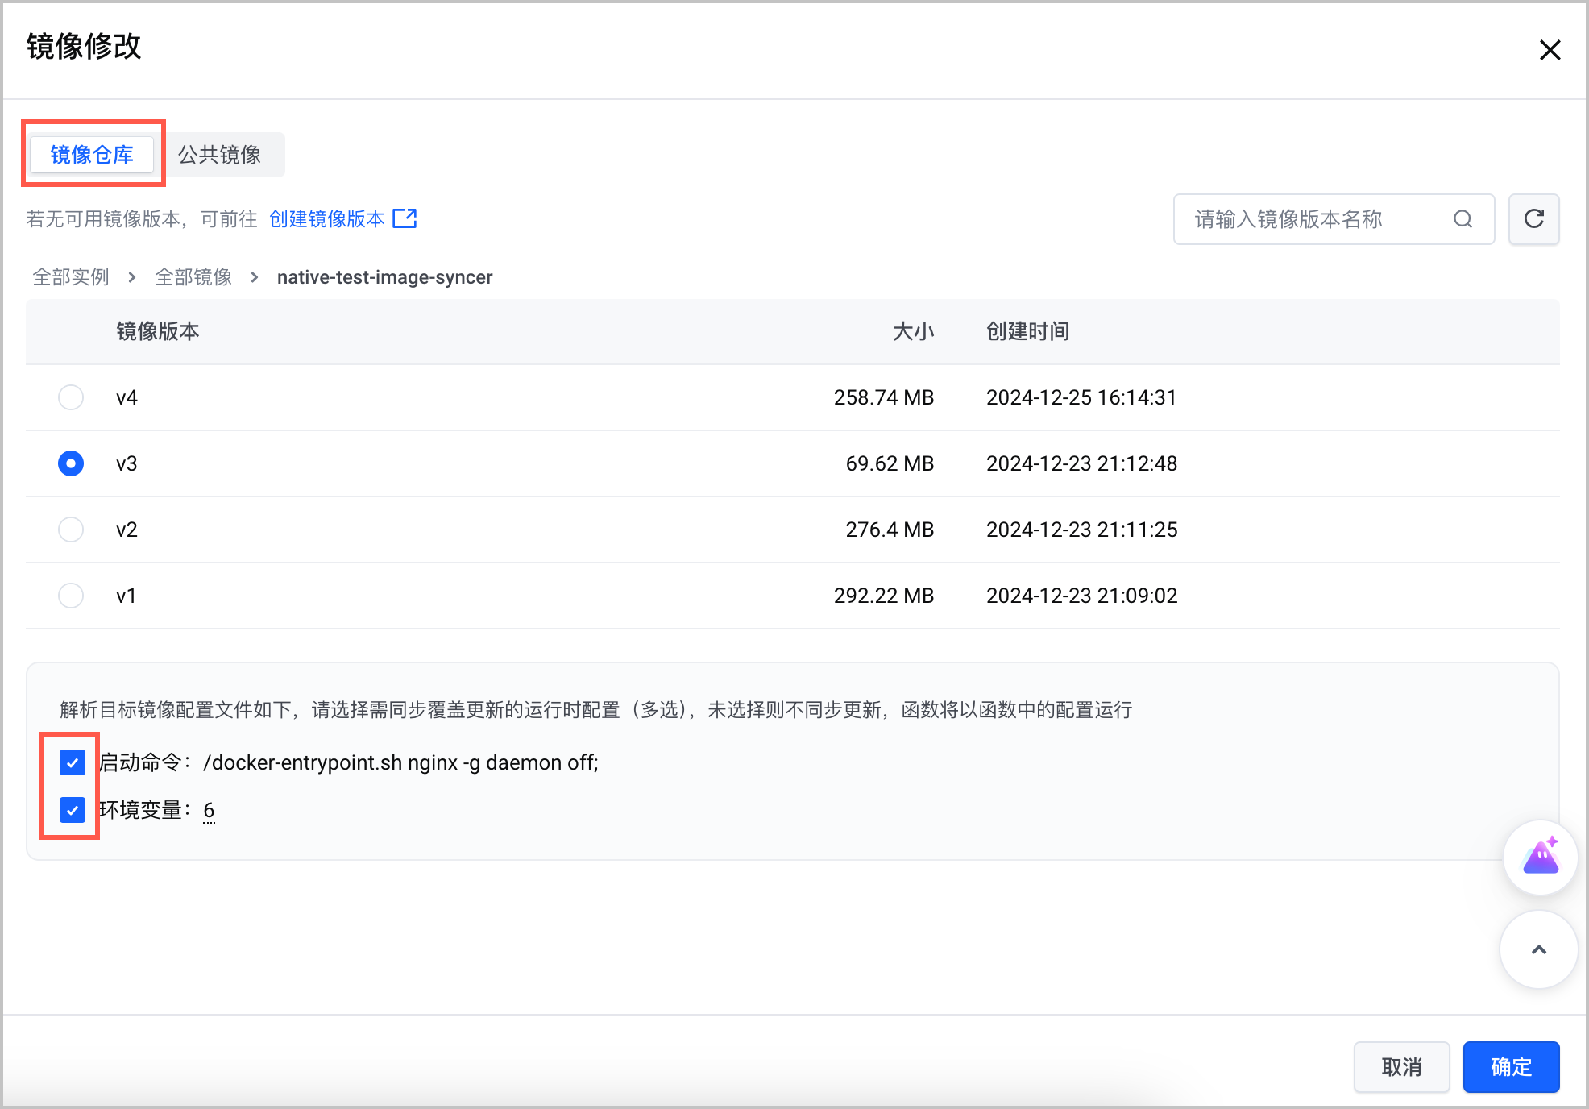Viewport: 1589px width, 1109px height.
Task: Select the v3 image version radio
Action: point(71,463)
